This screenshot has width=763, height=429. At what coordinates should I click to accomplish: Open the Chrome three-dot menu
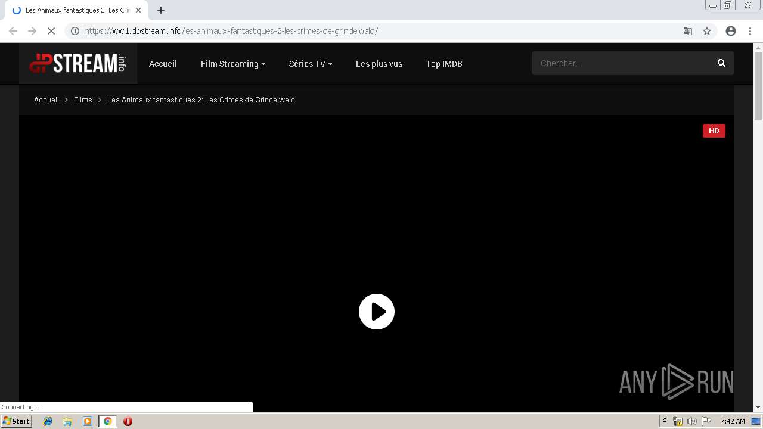click(750, 31)
